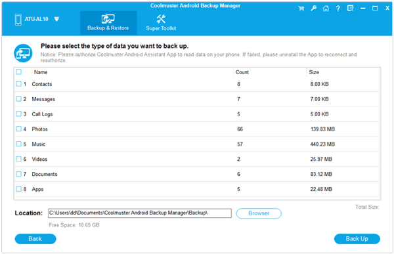
Task: Click the Photos count value 66
Action: [x=240, y=129]
